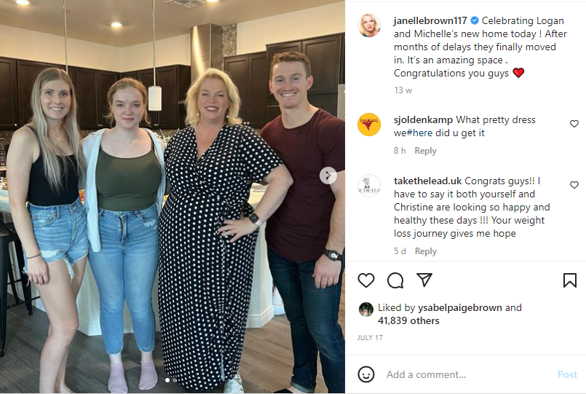Save the post with the bookmark icon

click(569, 280)
